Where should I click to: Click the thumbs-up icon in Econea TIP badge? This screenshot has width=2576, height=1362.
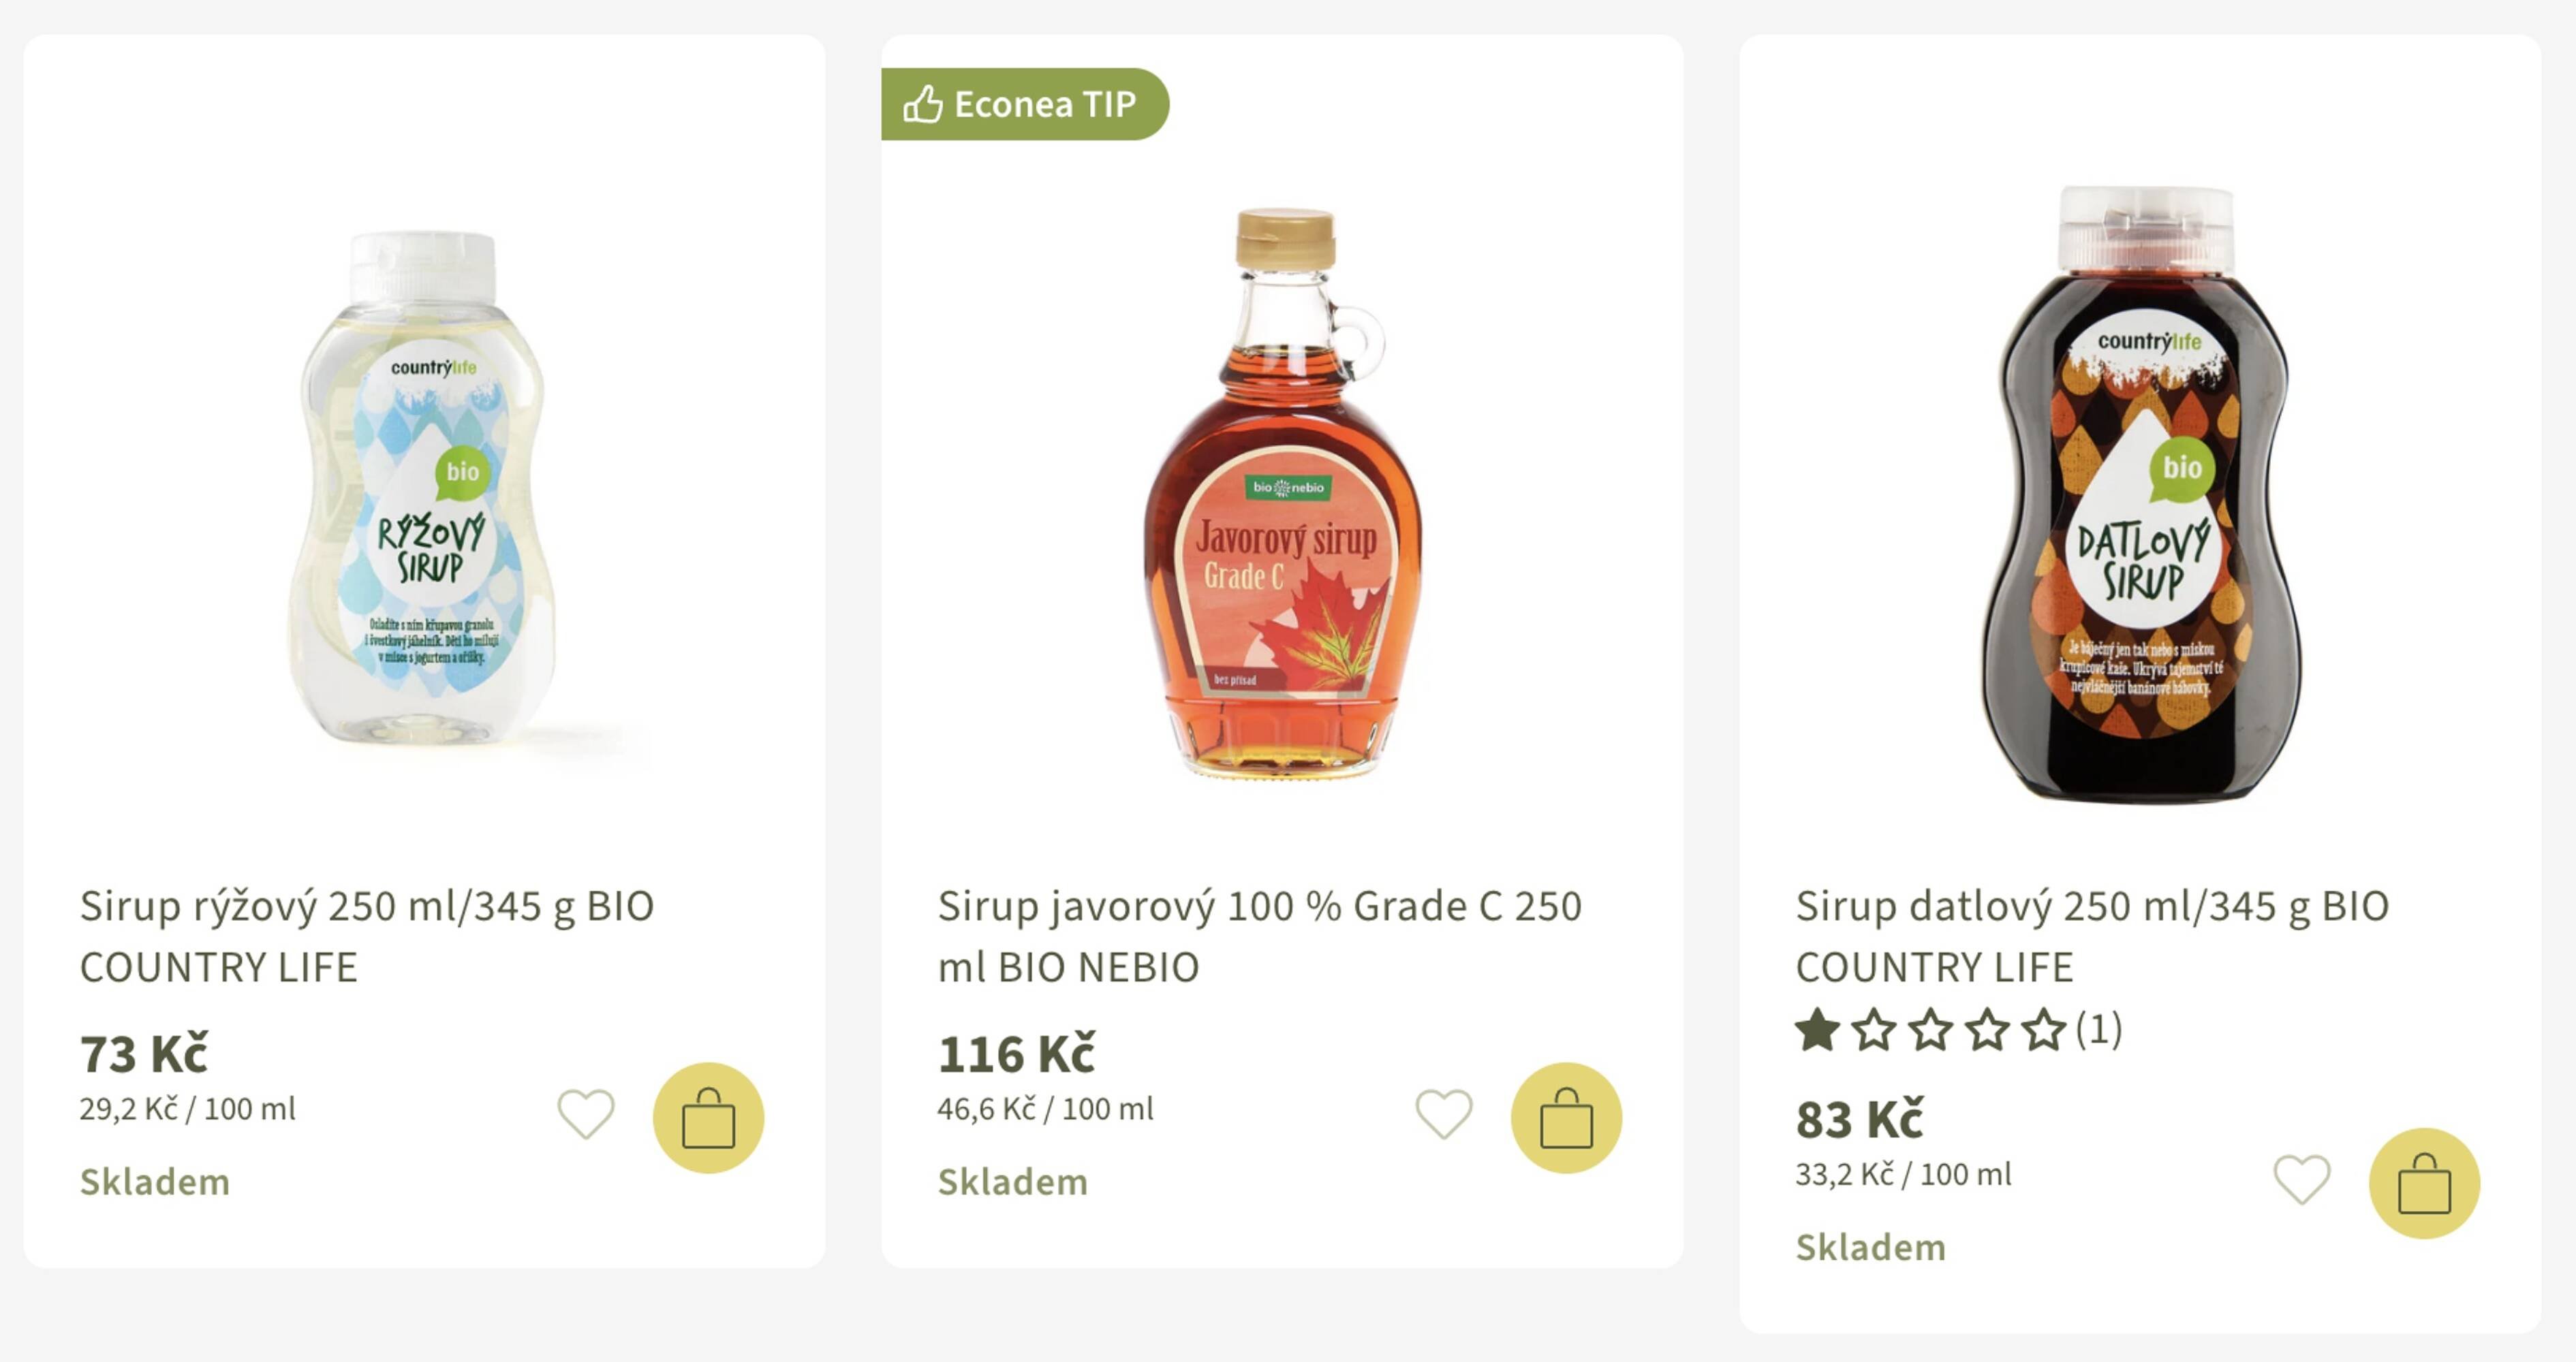(x=922, y=104)
